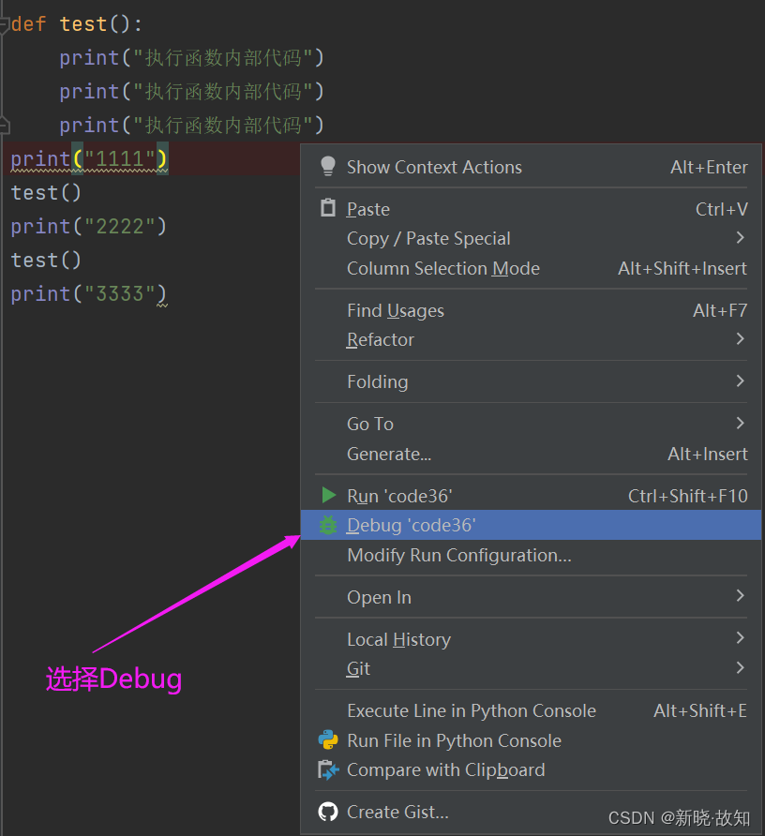This screenshot has width=765, height=836.
Task: Expand the Refactor submenu
Action: point(381,339)
